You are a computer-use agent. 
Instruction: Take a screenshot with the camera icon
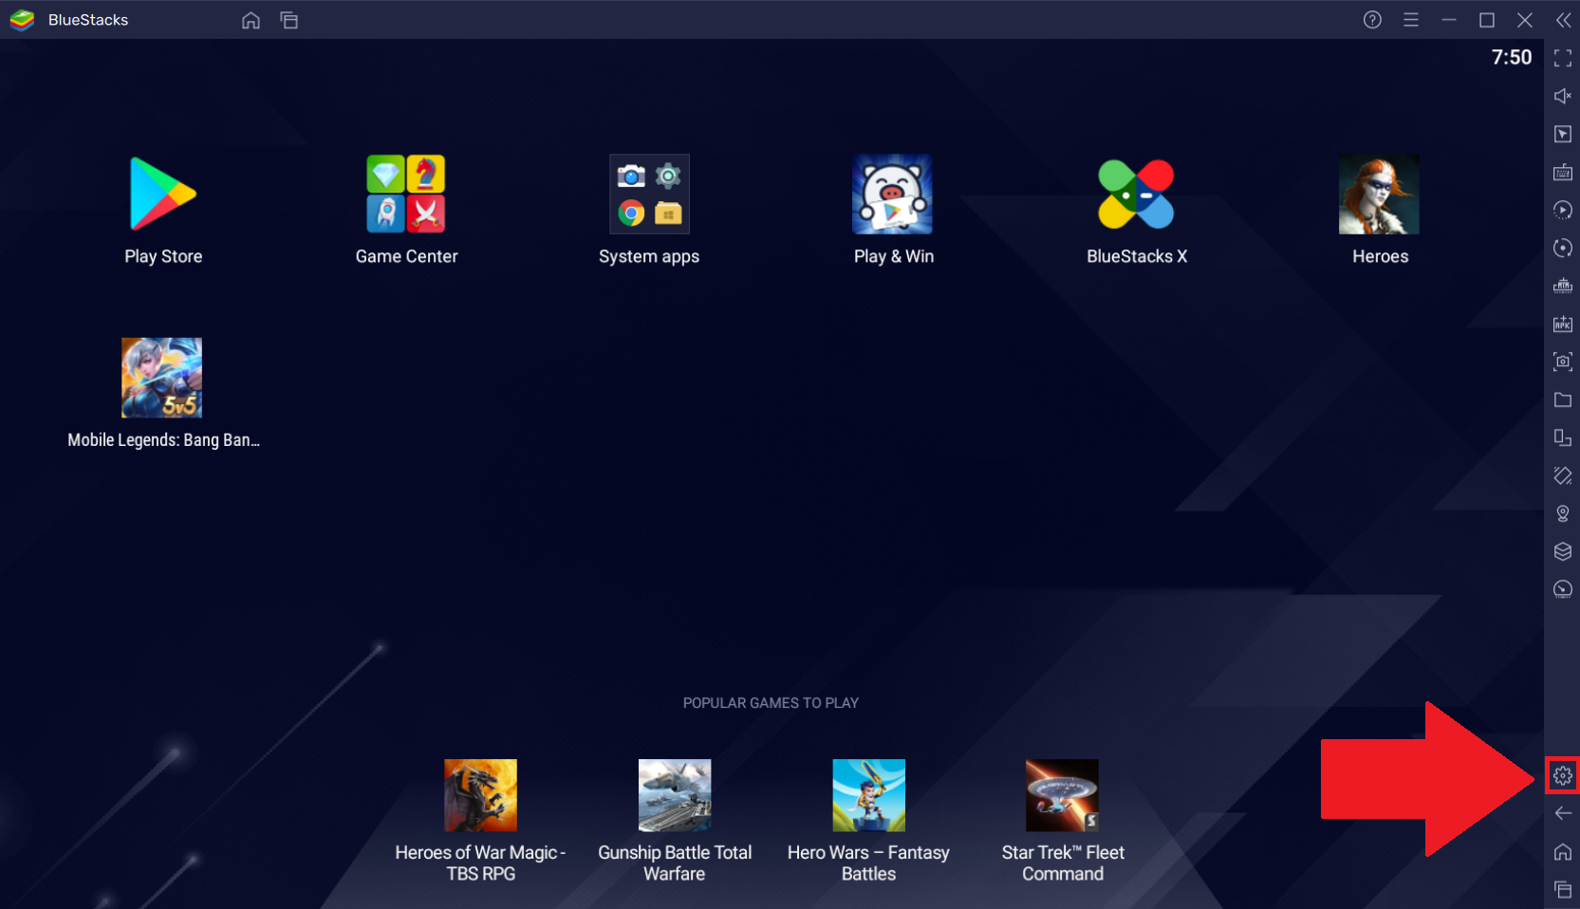[1563, 362]
